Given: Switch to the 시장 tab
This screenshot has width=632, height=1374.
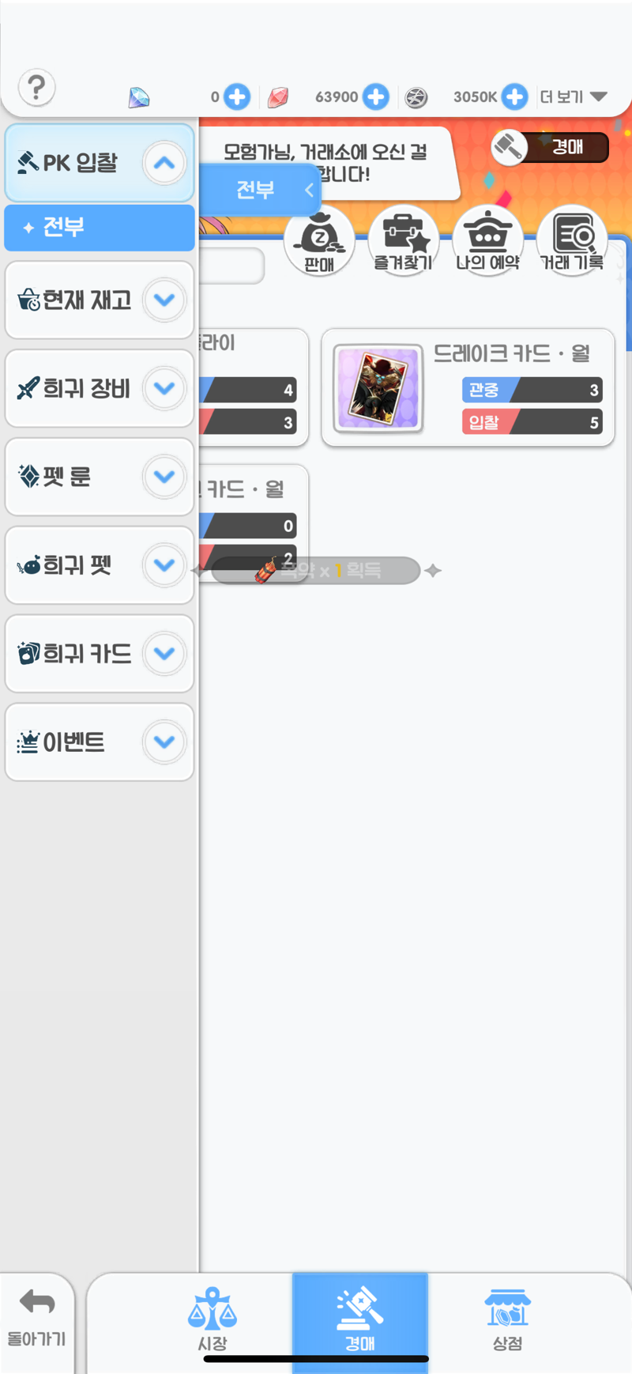Looking at the screenshot, I should click(x=212, y=1319).
